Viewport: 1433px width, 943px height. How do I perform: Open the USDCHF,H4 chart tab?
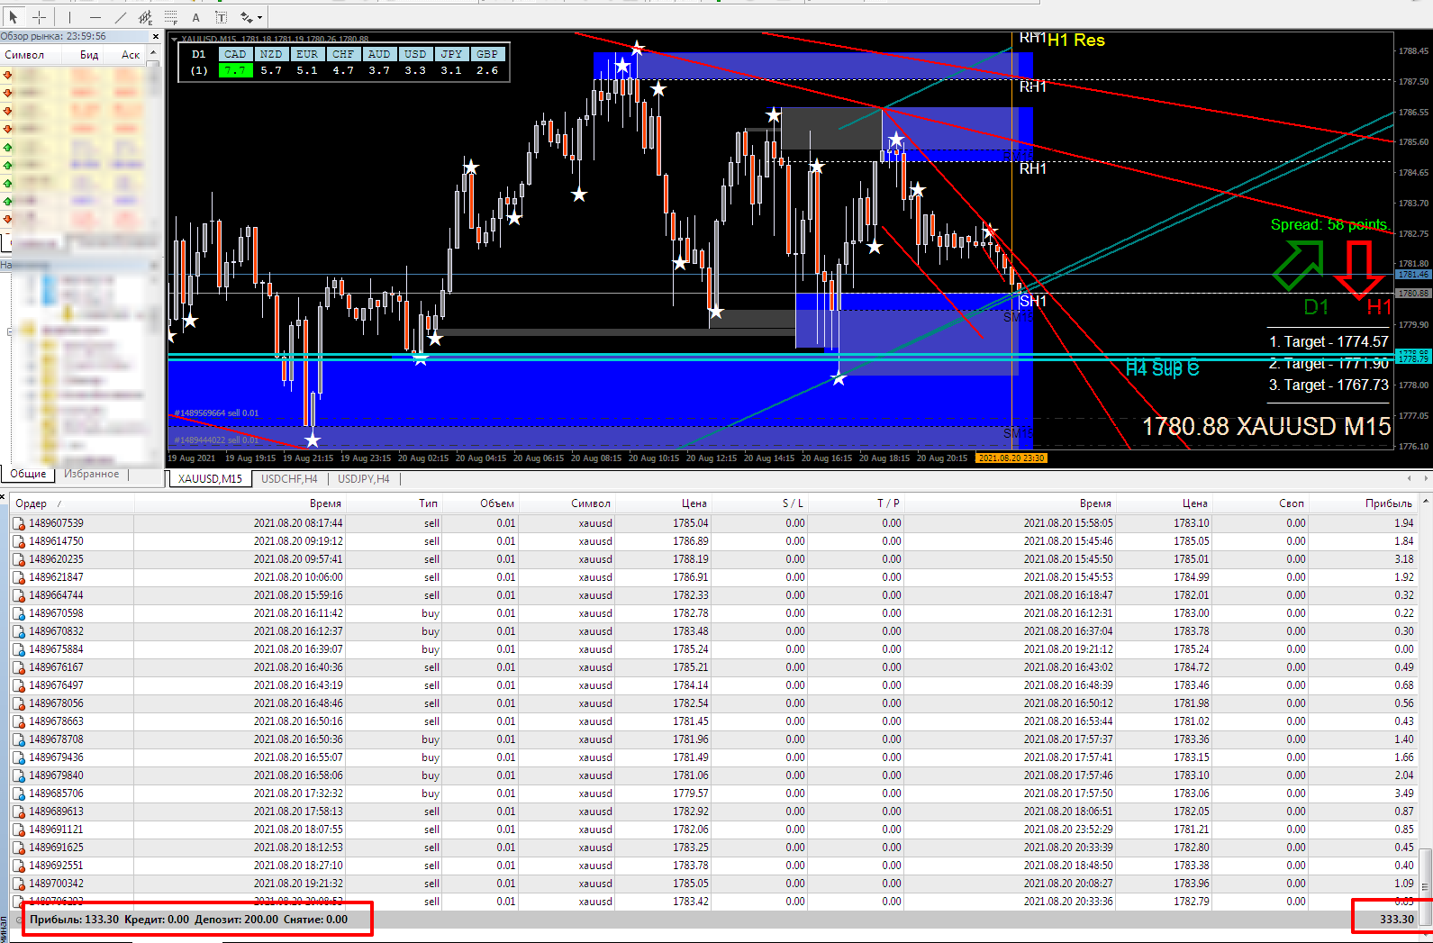tap(289, 478)
